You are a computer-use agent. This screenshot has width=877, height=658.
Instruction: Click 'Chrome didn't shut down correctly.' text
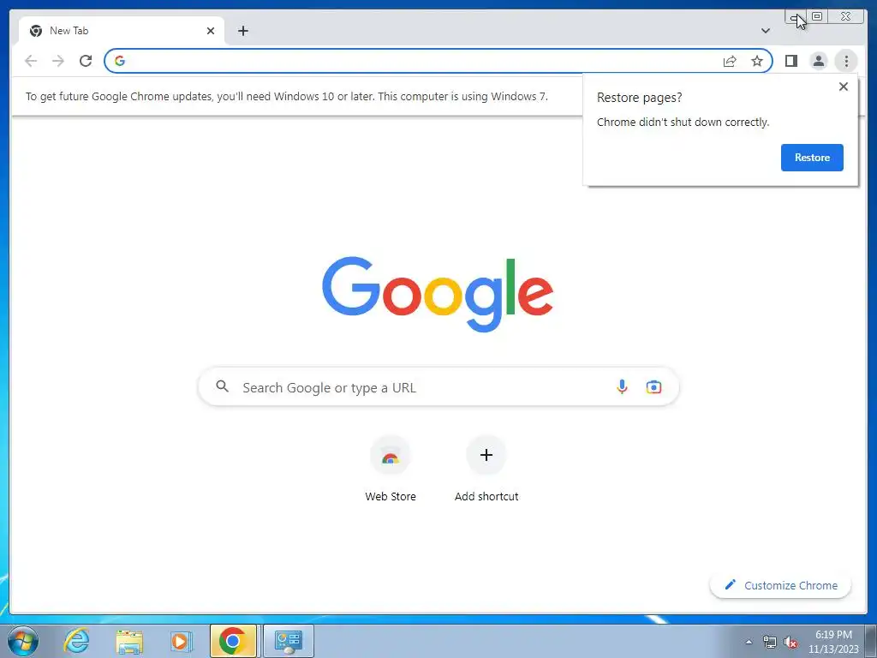point(683,122)
